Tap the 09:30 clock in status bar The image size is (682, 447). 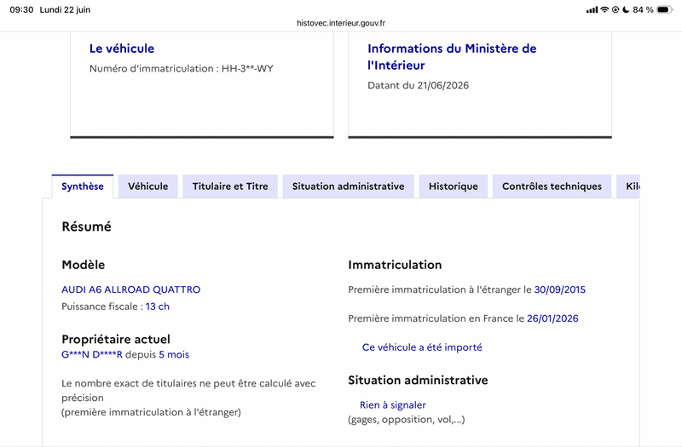[21, 9]
